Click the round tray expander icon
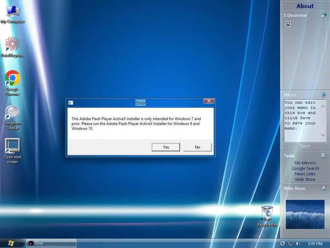Viewport: 330px width, 248px height. [x=282, y=243]
